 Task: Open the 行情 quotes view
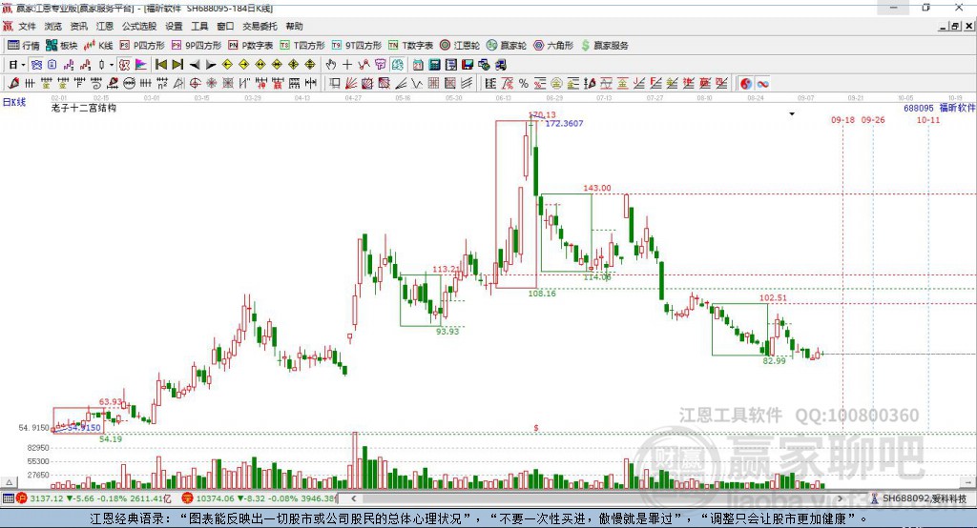point(23,46)
